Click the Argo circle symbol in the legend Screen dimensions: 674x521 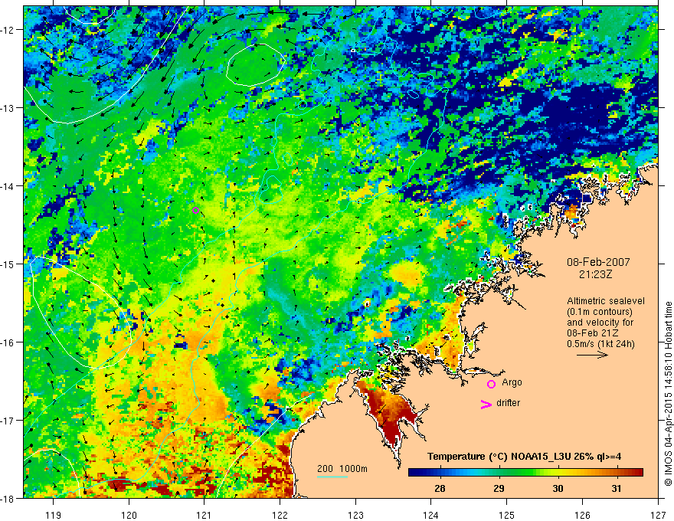[491, 384]
